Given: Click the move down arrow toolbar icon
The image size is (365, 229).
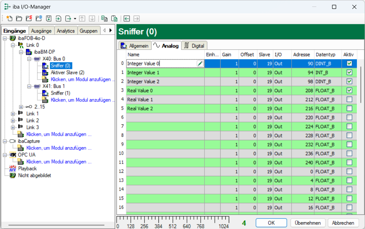Looking at the screenshot, I should pos(92,19).
